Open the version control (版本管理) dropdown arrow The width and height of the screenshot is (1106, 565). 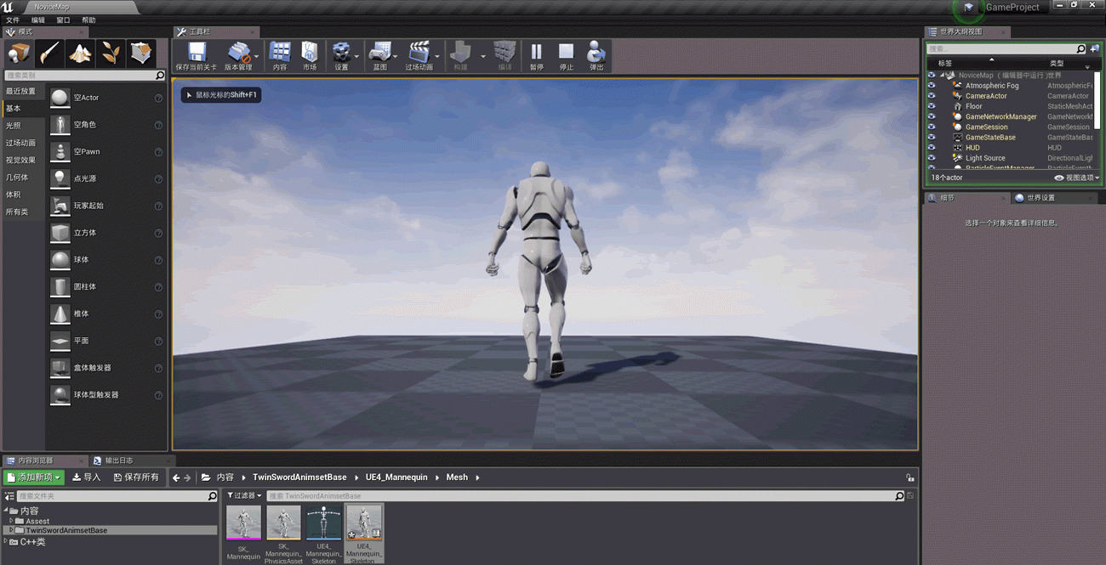(257, 57)
